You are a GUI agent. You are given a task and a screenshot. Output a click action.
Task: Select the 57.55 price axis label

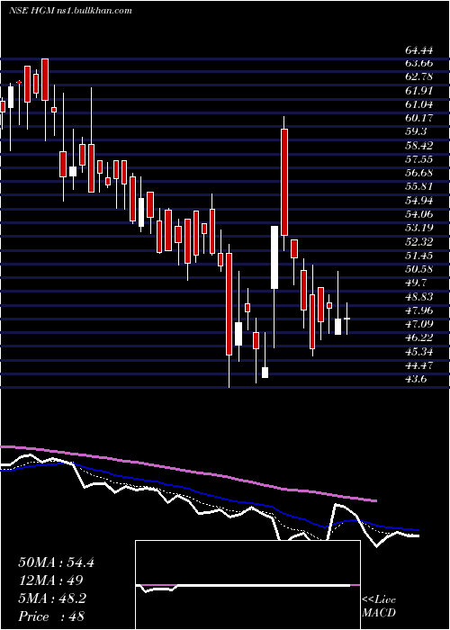click(x=419, y=159)
